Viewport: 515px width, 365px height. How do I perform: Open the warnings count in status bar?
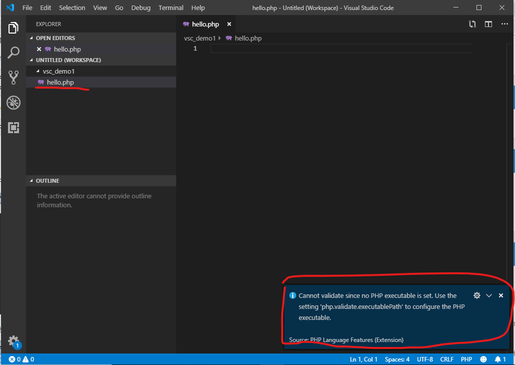[28, 359]
